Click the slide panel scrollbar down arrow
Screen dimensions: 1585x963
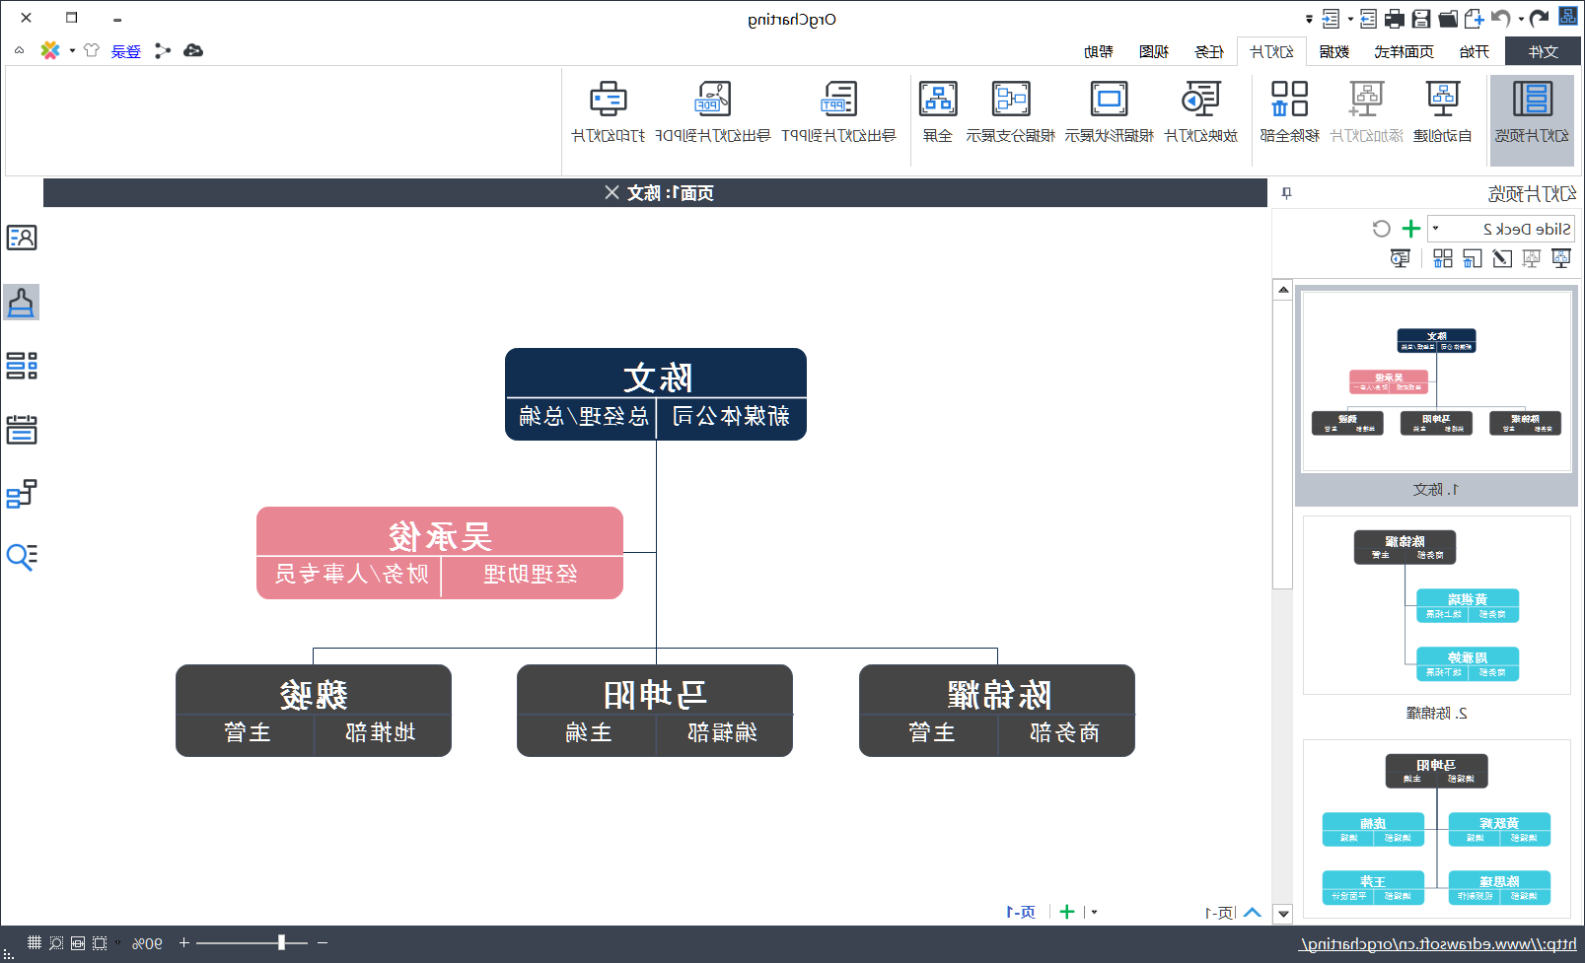pyautogui.click(x=1283, y=914)
